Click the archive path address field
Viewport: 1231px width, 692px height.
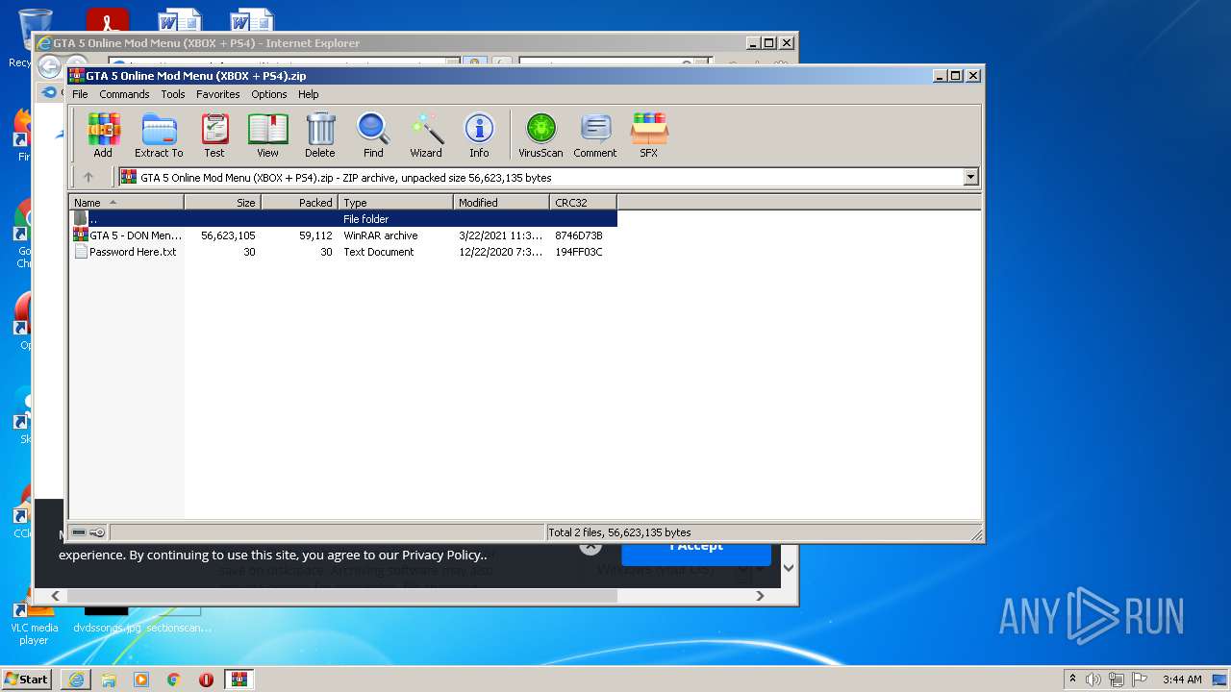(x=540, y=177)
